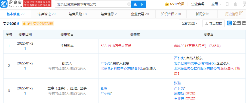Image resolution: width=246 pixels, height=103 pixels.
Task: Open the 北京金山办公软件股份有限公司 link
Action: (197, 68)
